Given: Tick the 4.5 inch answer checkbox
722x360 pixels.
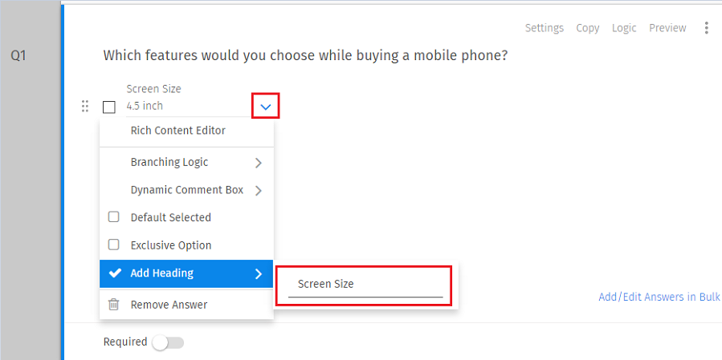Looking at the screenshot, I should (x=109, y=107).
